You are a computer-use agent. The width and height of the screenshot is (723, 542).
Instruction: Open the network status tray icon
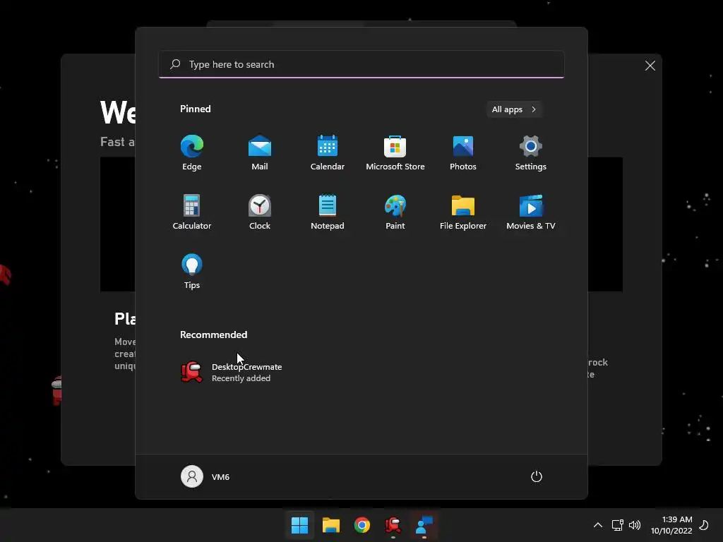tap(617, 525)
